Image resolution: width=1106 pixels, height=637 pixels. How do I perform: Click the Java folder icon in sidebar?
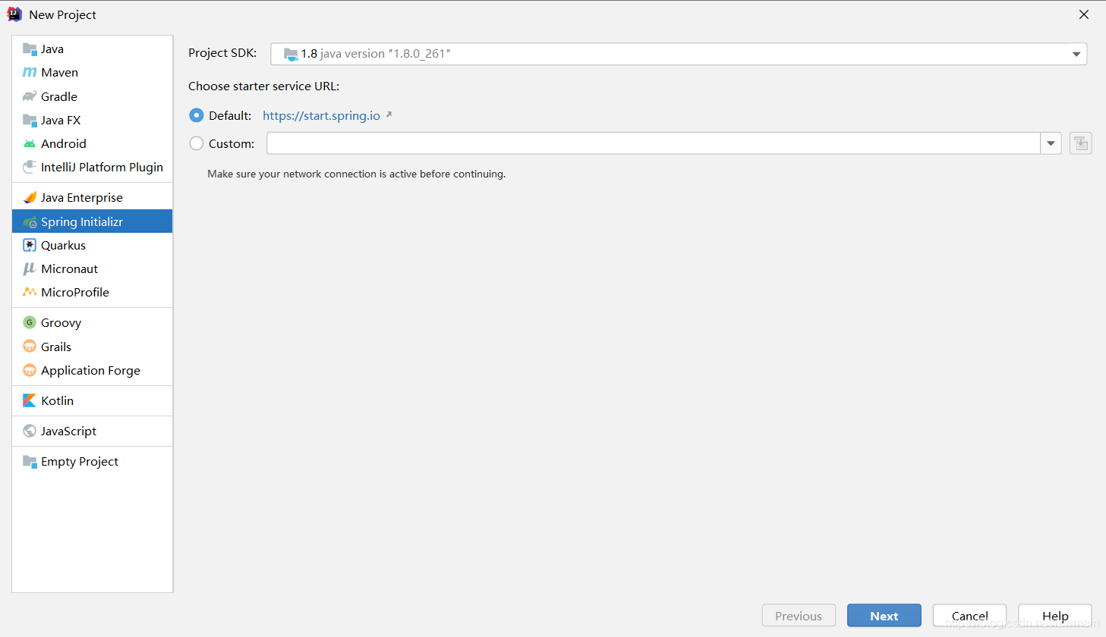pyautogui.click(x=30, y=49)
